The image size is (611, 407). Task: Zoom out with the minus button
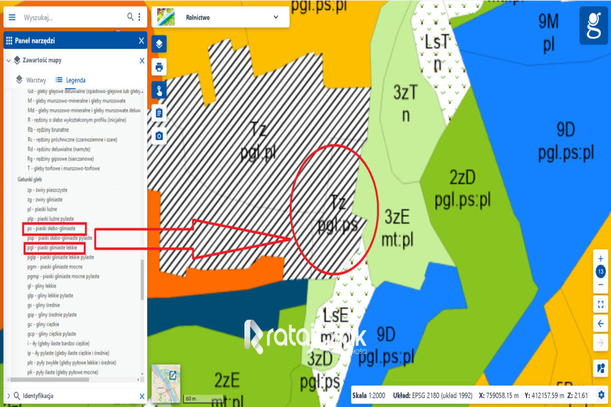[x=601, y=285]
